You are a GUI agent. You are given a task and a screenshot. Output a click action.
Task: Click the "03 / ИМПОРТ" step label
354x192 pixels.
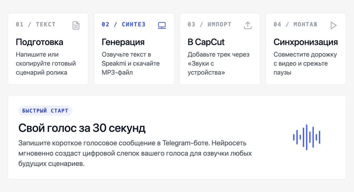click(210, 25)
